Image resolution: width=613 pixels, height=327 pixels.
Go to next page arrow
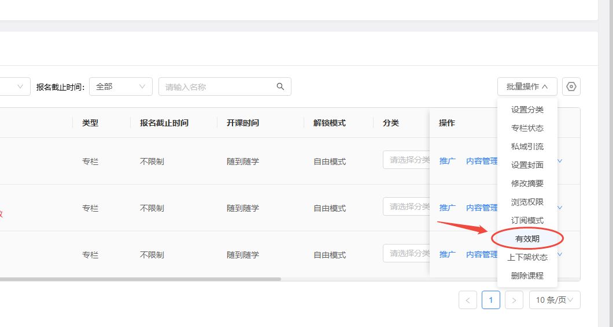click(x=514, y=300)
